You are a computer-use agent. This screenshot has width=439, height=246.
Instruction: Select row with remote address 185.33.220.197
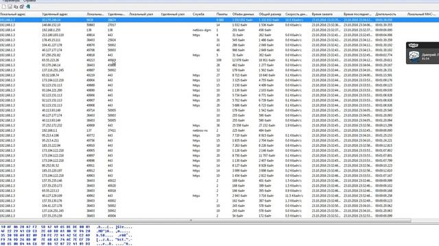click(219, 171)
